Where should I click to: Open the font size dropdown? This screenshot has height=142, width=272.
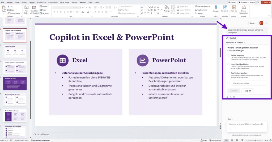[x=80, y=7]
